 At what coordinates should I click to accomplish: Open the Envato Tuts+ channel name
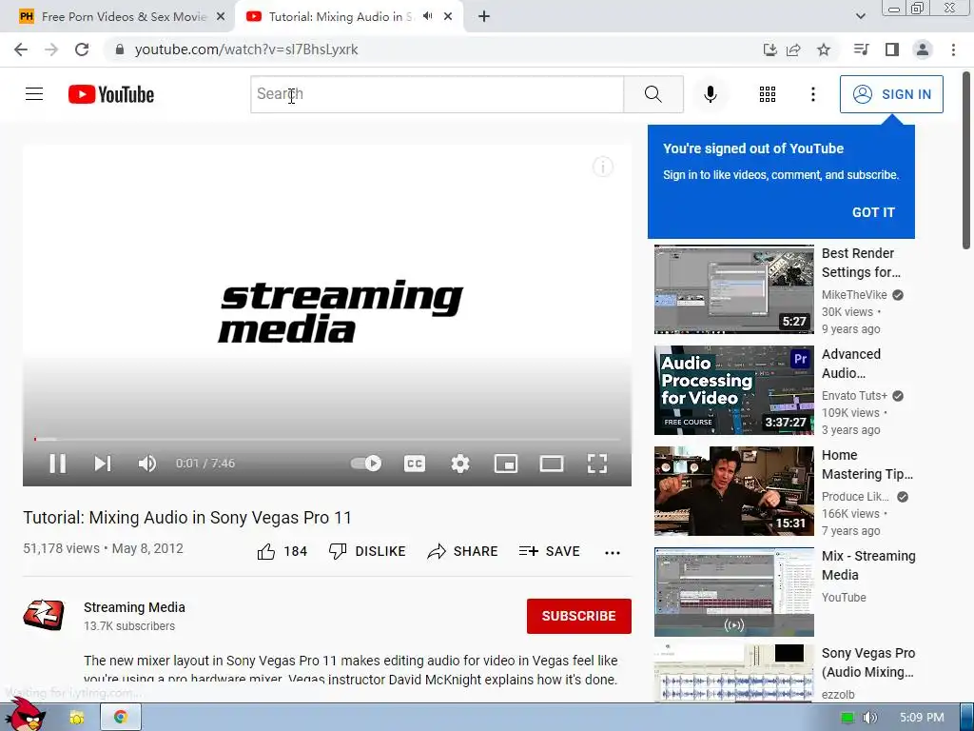tap(854, 395)
